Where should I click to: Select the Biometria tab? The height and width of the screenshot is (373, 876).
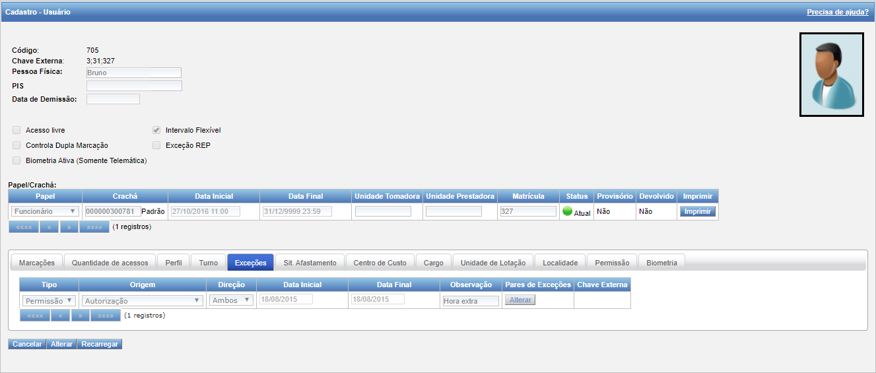pos(662,263)
